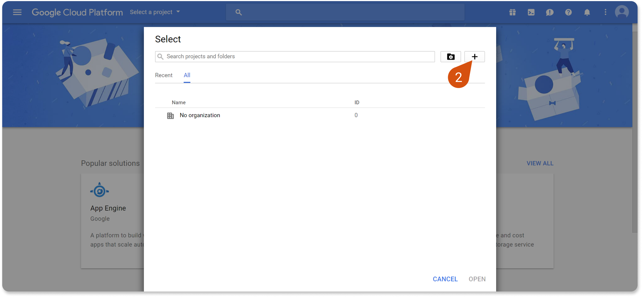Viewport: 642px width, 297px height.
Task: Create new project with plus button
Action: [x=474, y=57]
